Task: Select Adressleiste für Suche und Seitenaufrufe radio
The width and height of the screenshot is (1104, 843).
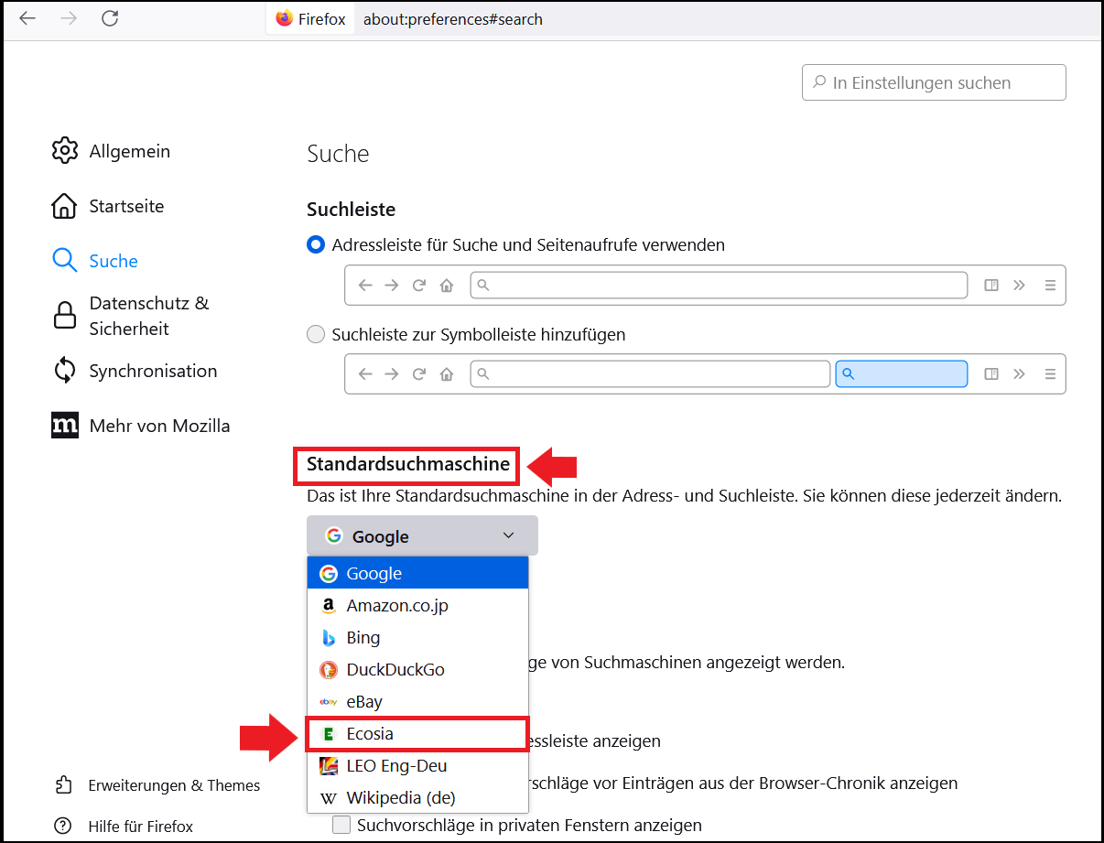Action: (316, 245)
